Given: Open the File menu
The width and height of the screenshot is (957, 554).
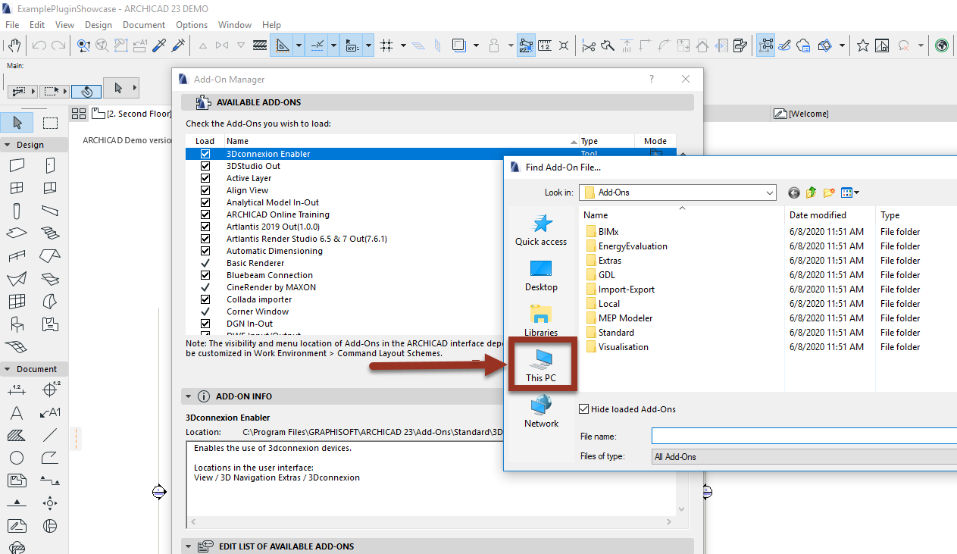Looking at the screenshot, I should point(12,25).
